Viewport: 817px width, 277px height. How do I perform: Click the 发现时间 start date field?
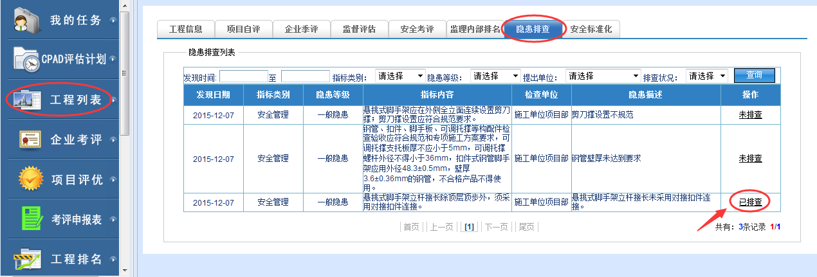click(243, 76)
